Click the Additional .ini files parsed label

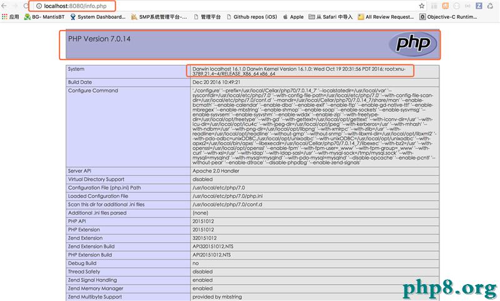click(97, 213)
